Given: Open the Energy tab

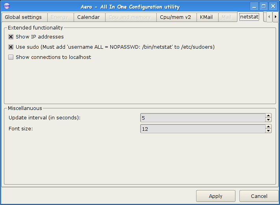Looking at the screenshot, I should (x=61, y=17).
